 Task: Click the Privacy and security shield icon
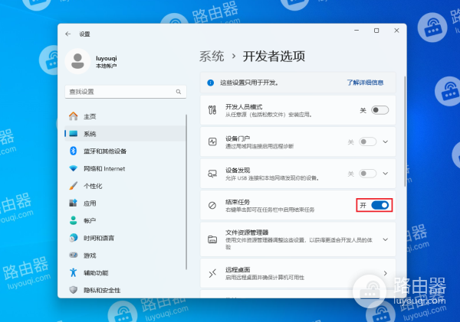[x=74, y=290]
